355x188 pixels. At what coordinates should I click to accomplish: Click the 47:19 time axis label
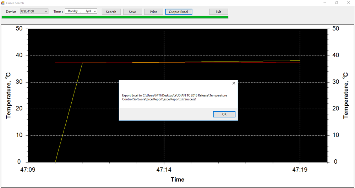[x=300, y=169]
